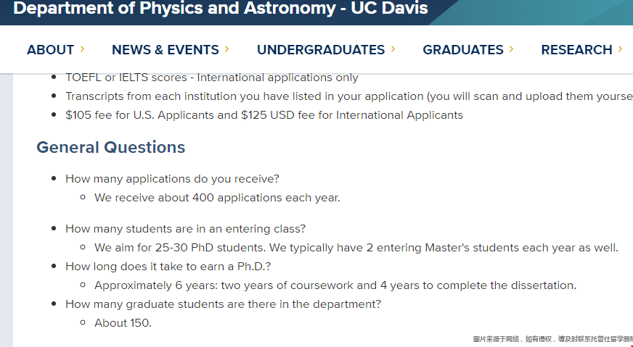Click the General Questions heading
The width and height of the screenshot is (633, 347).
click(x=110, y=147)
